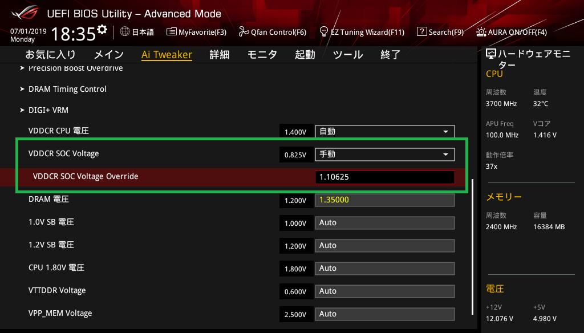The image size is (584, 333).
Task: Click the settings list vertical scrollbar
Action: coord(473,247)
